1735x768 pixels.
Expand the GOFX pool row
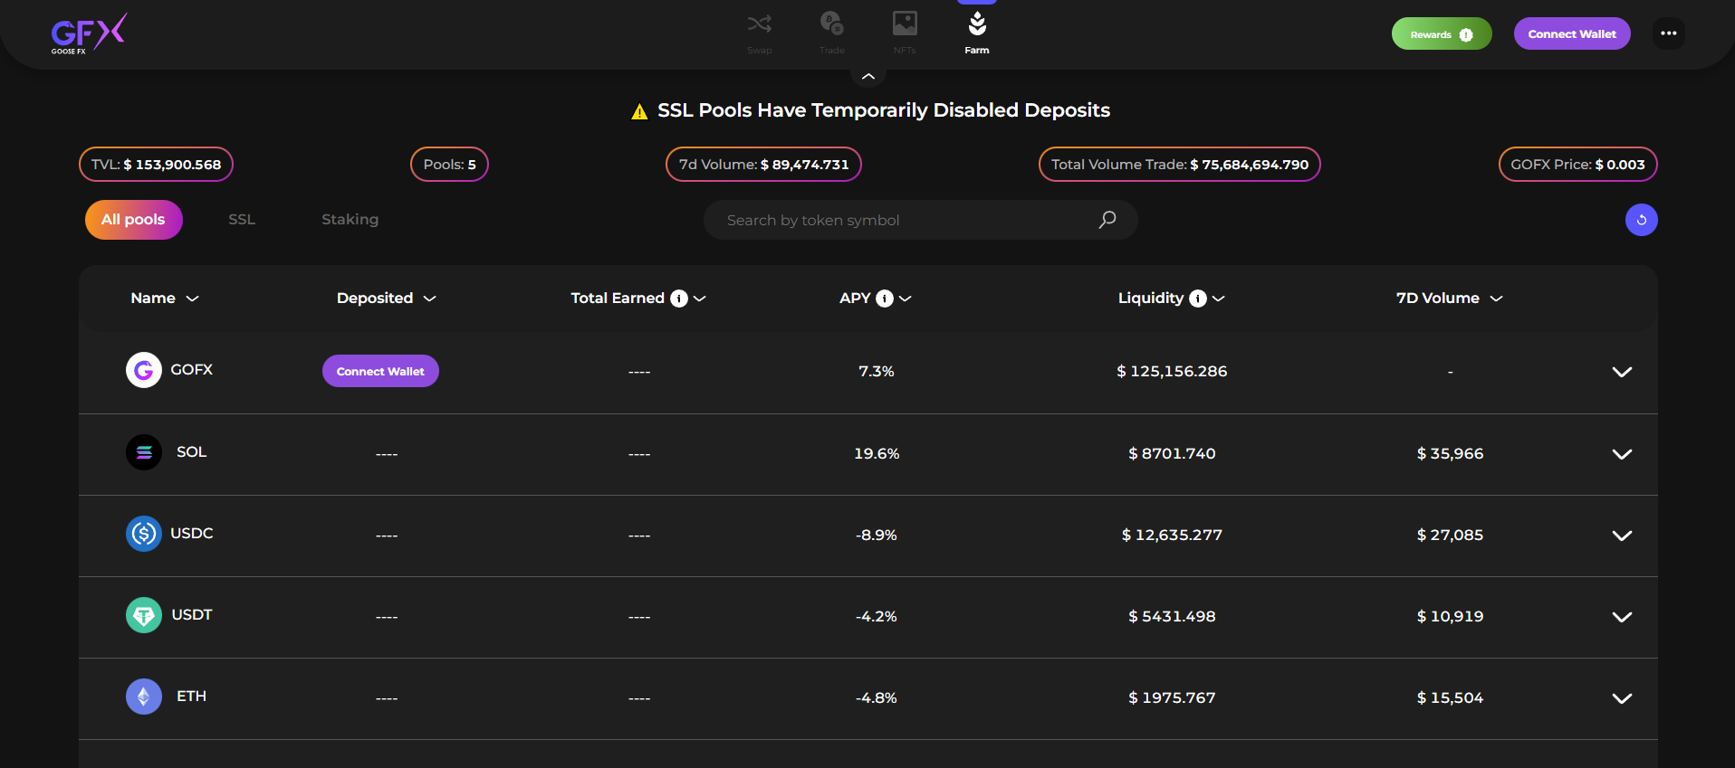click(x=1622, y=372)
